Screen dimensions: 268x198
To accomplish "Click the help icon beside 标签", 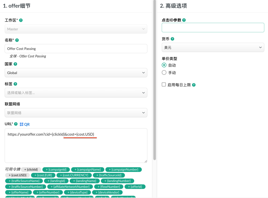I will coord(15,84).
